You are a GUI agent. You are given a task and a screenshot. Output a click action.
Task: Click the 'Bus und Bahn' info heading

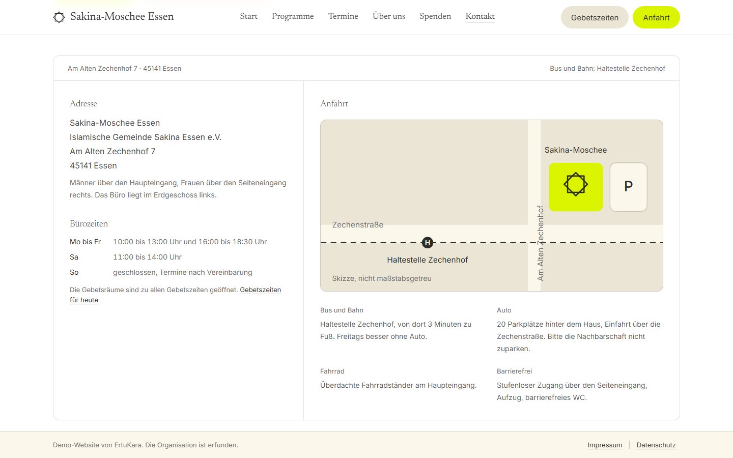coord(342,310)
